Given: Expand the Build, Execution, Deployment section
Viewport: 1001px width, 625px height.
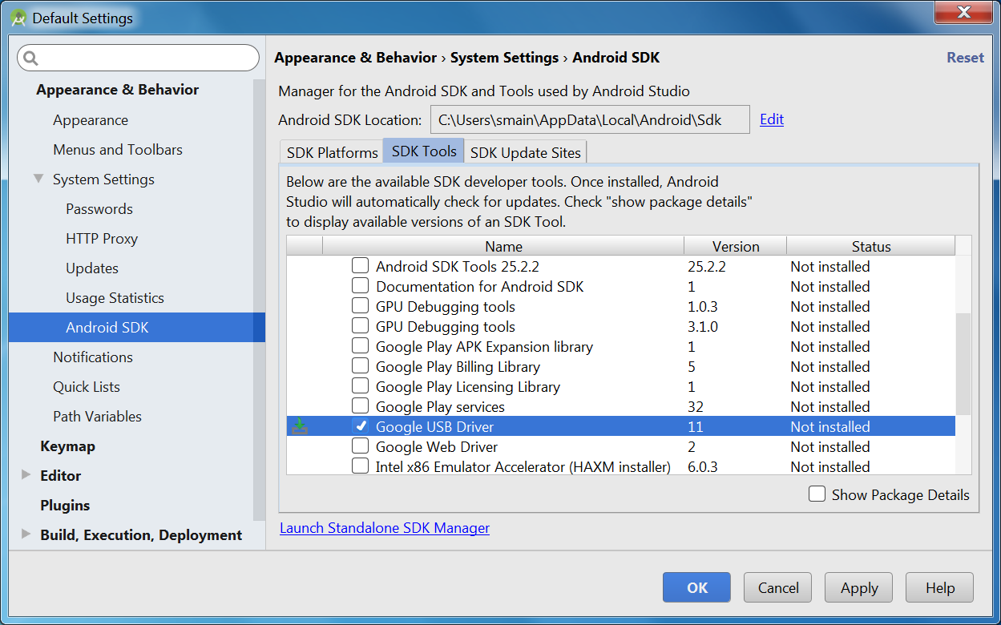Looking at the screenshot, I should click(x=26, y=534).
